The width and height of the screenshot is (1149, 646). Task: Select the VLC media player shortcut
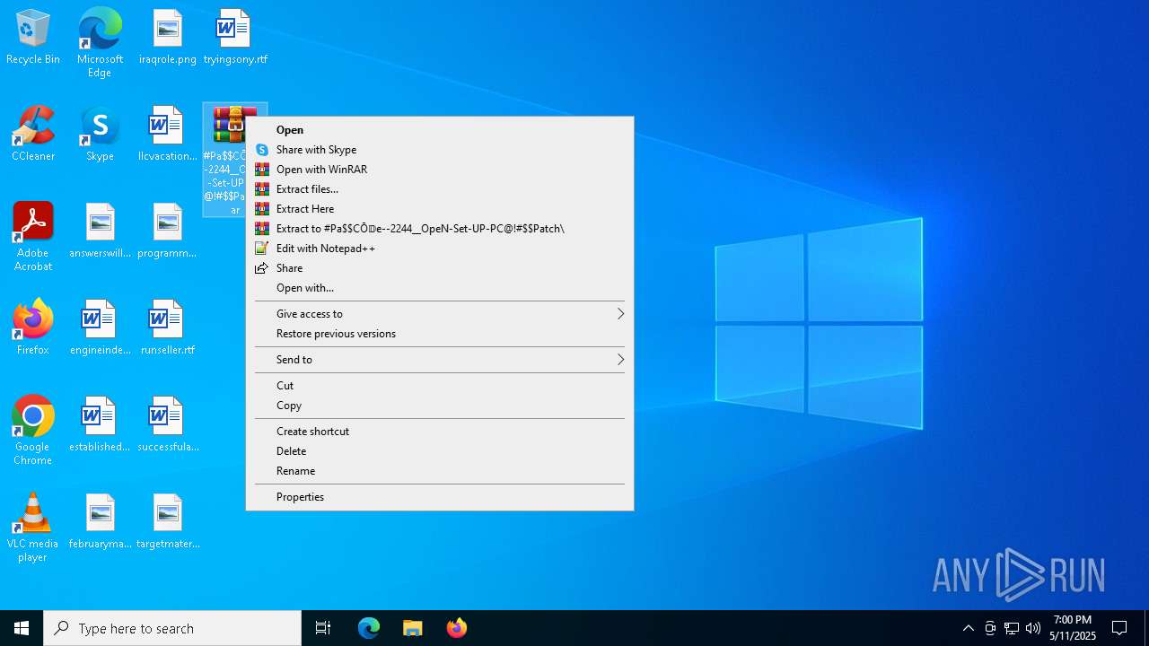pyautogui.click(x=33, y=528)
